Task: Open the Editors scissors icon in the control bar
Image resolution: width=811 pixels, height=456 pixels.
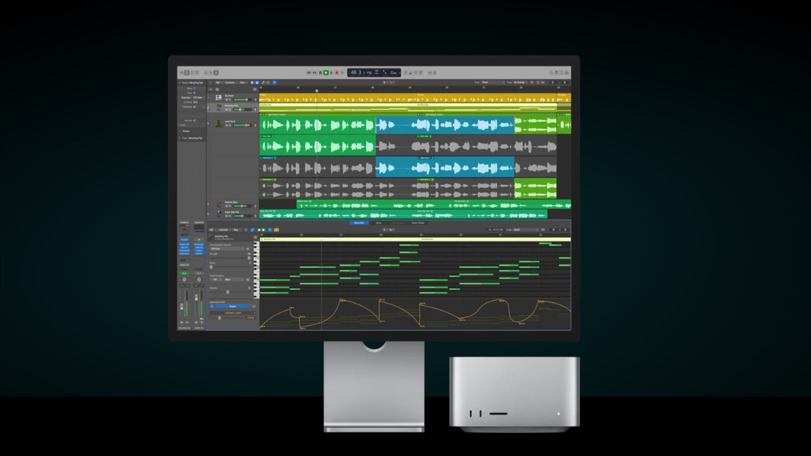Action: (216, 72)
